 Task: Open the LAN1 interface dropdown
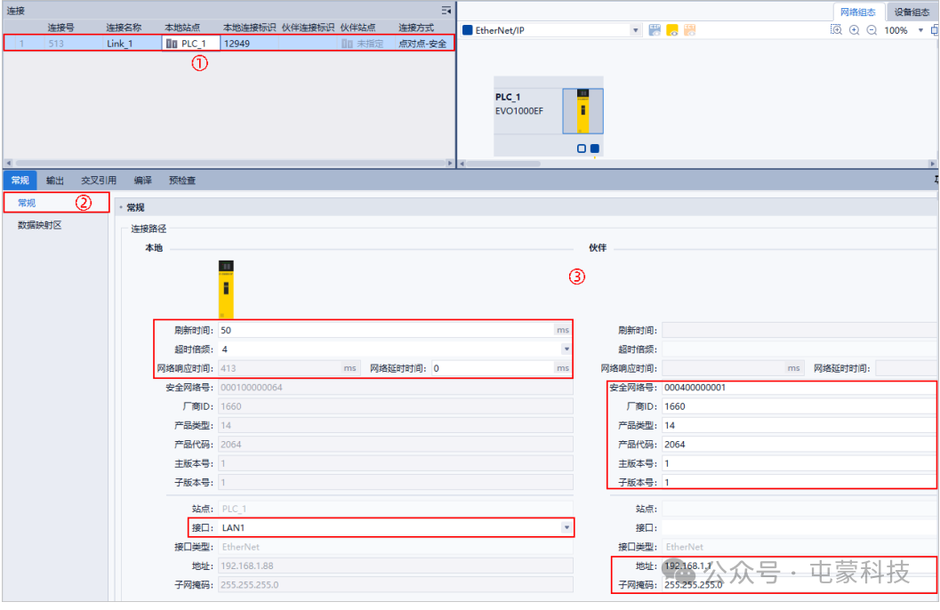566,527
